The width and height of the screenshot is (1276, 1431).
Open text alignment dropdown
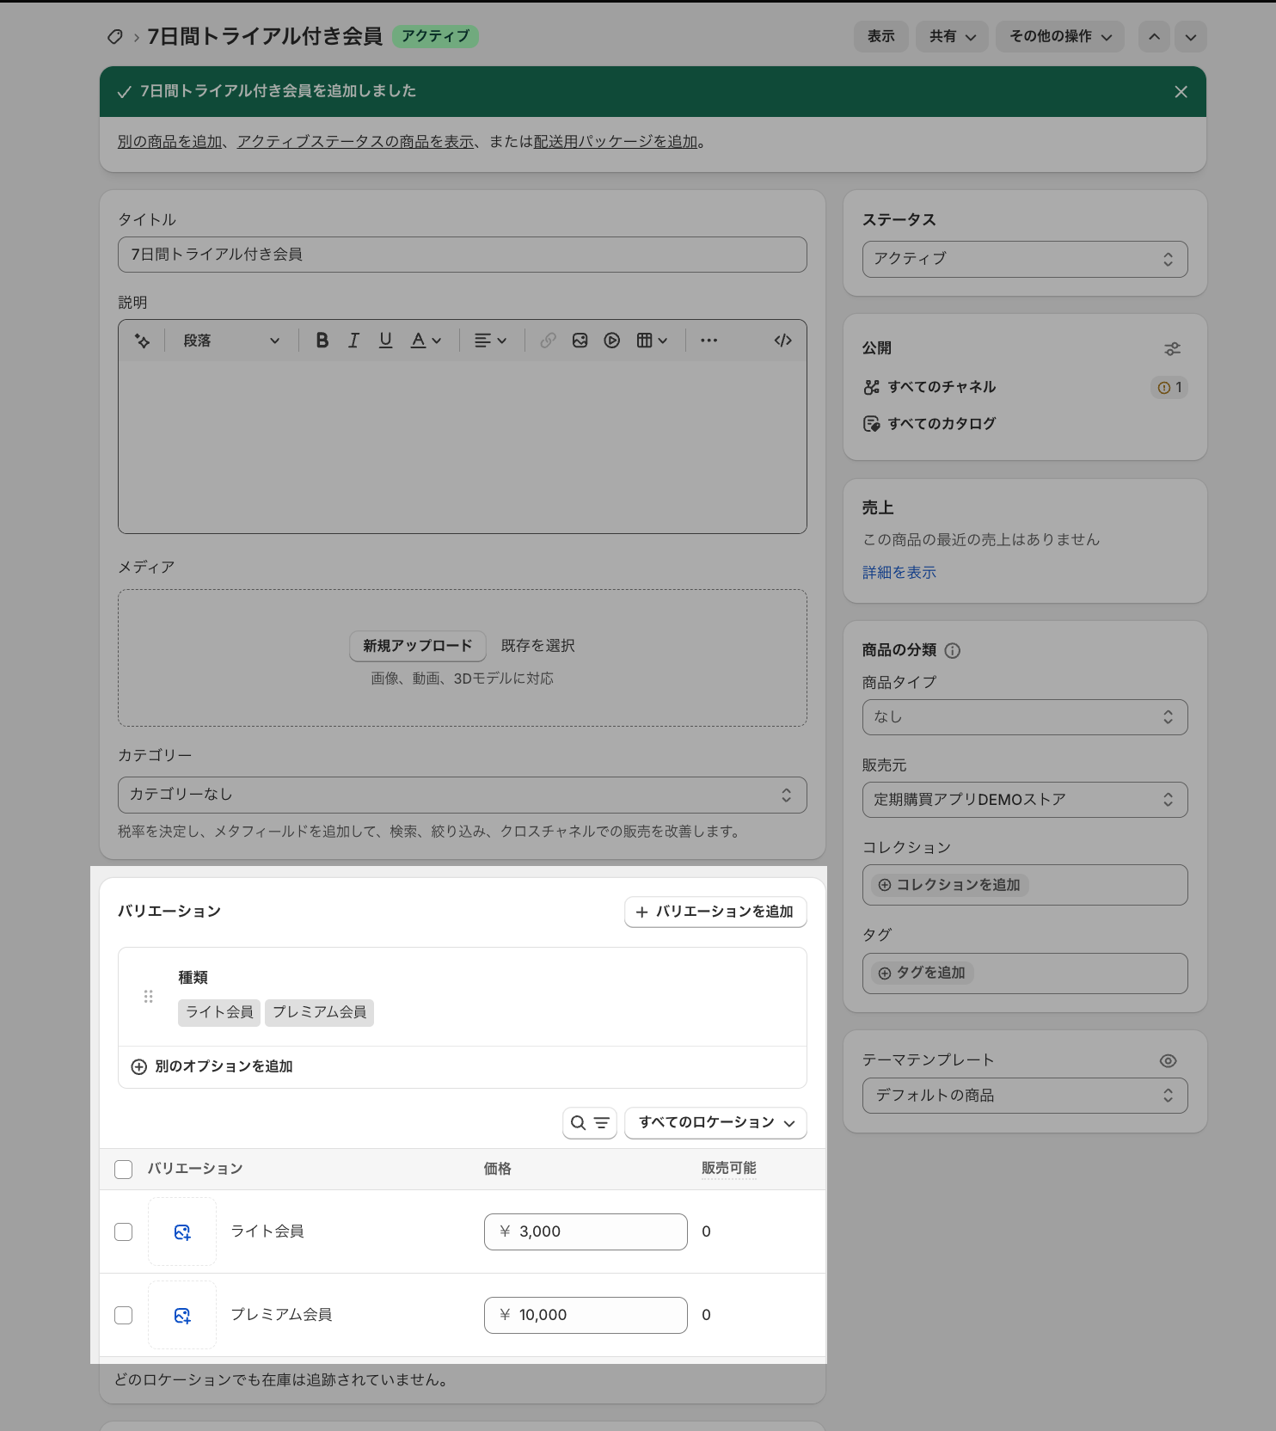(x=490, y=341)
